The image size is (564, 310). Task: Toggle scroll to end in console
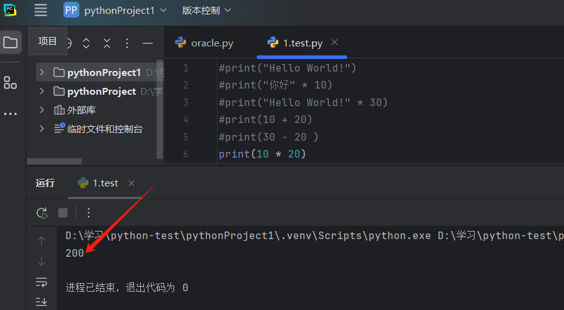pyautogui.click(x=41, y=302)
